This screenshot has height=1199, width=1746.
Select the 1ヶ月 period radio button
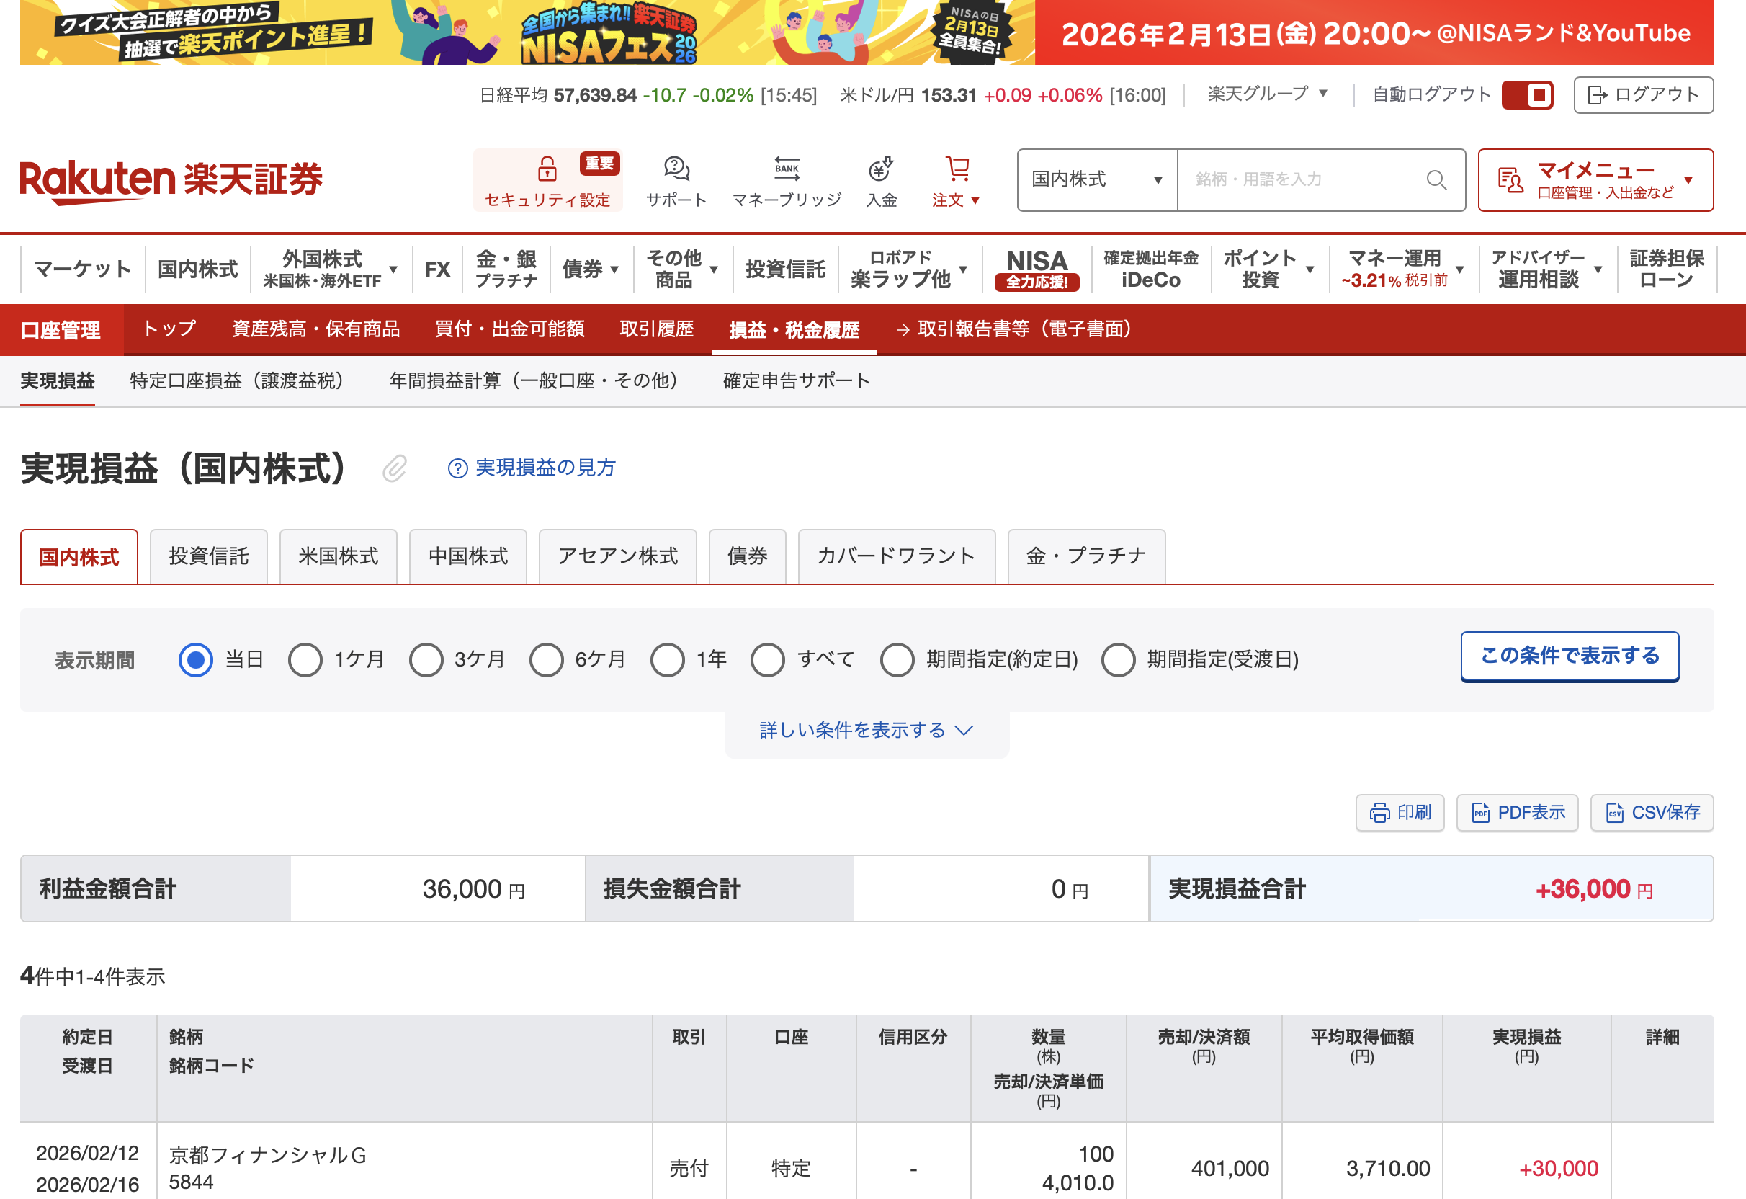[x=305, y=660]
